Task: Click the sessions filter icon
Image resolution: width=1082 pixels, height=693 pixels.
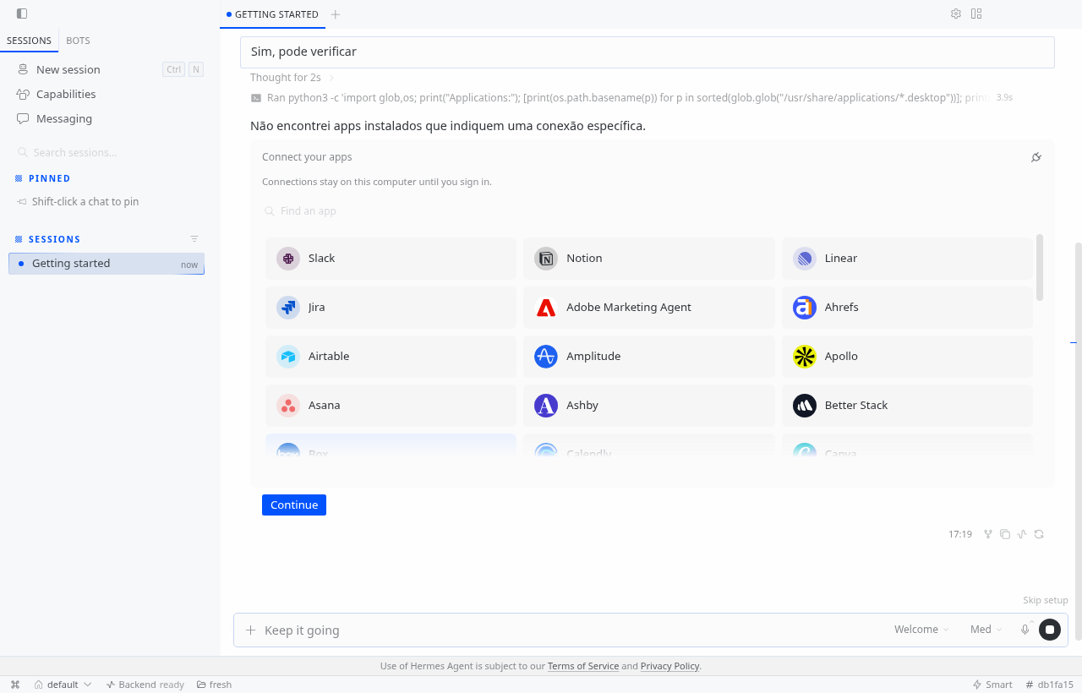Action: point(194,239)
